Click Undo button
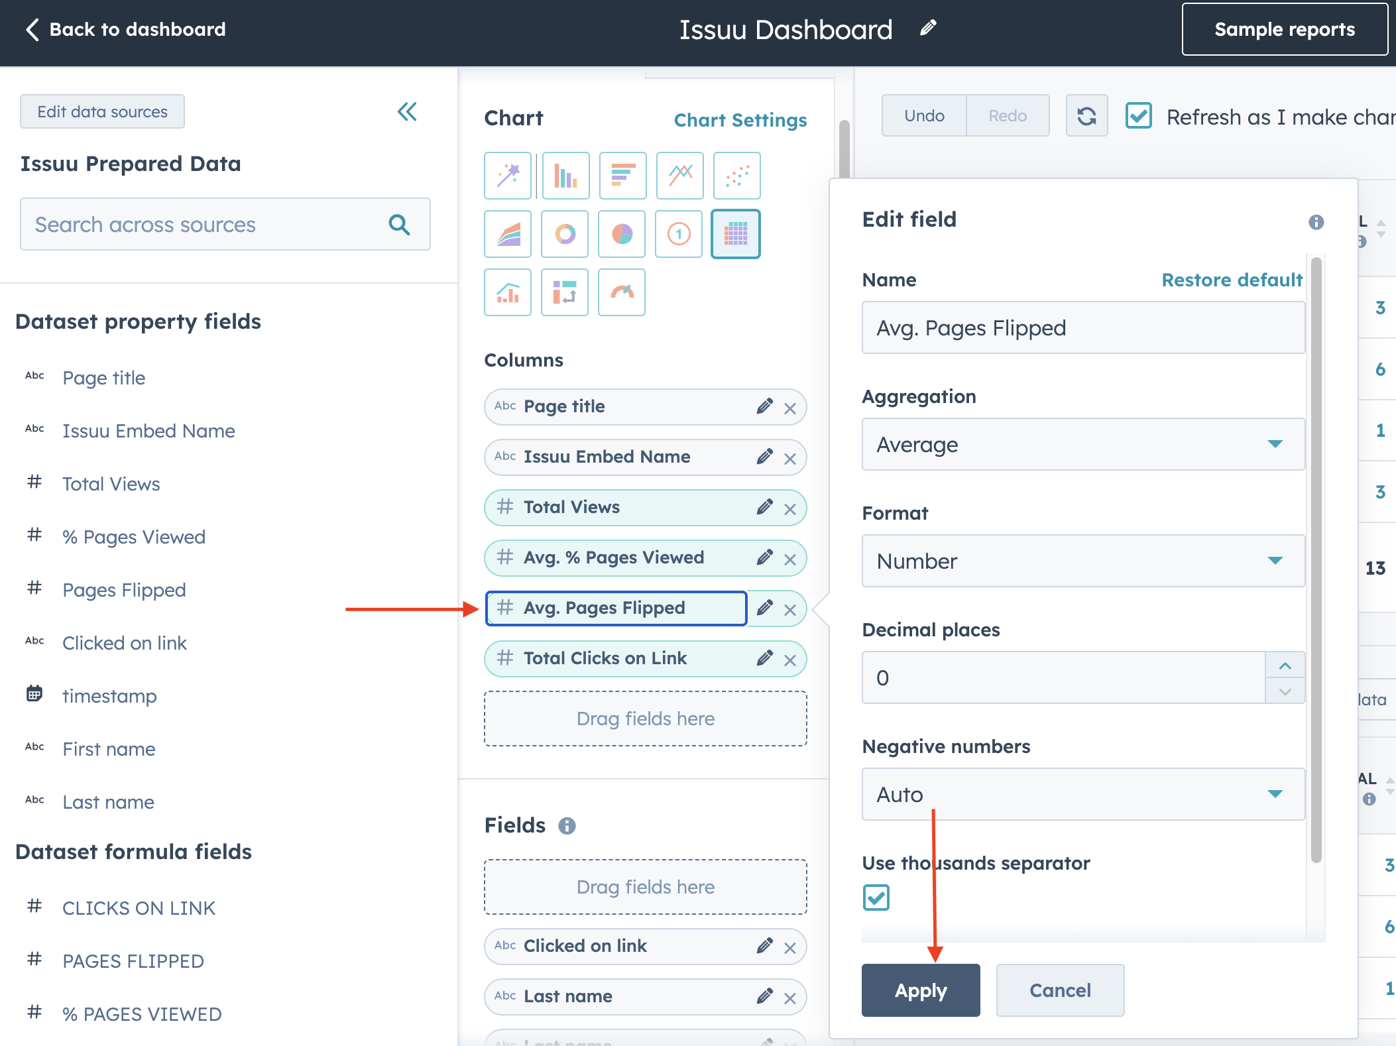The height and width of the screenshot is (1046, 1396). click(x=924, y=116)
